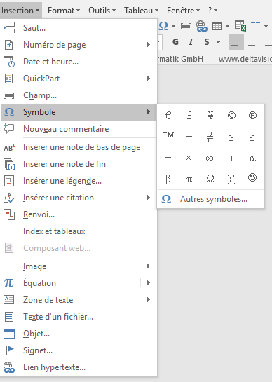Expand the Image submenu
The height and width of the screenshot is (382, 272).
(79, 266)
